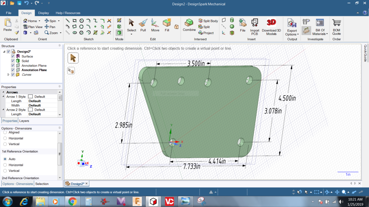Image resolution: width=369 pixels, height=207 pixels.
Task: Select the Aligned radio option
Action: (x=5, y=132)
